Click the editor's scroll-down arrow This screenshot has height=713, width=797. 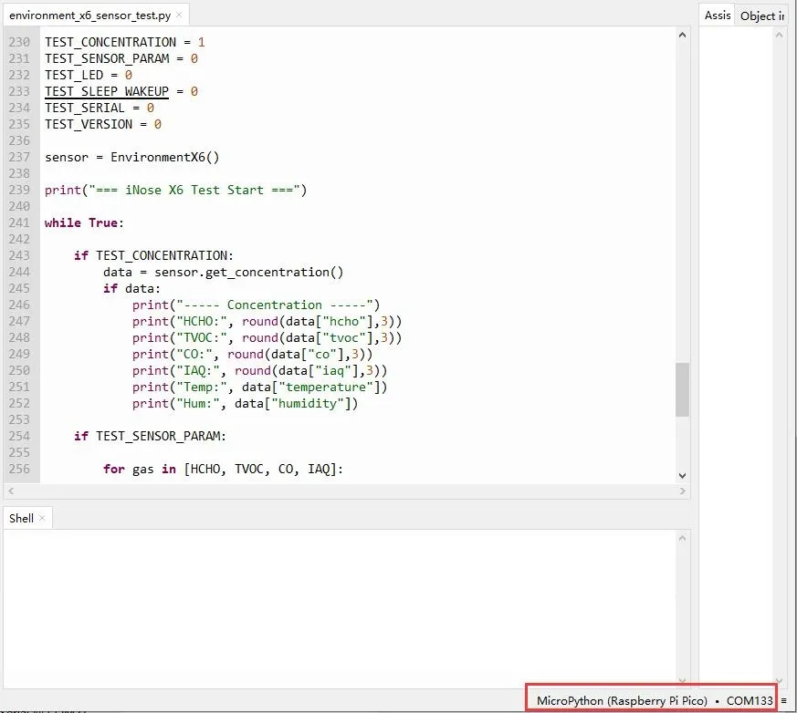click(x=682, y=475)
